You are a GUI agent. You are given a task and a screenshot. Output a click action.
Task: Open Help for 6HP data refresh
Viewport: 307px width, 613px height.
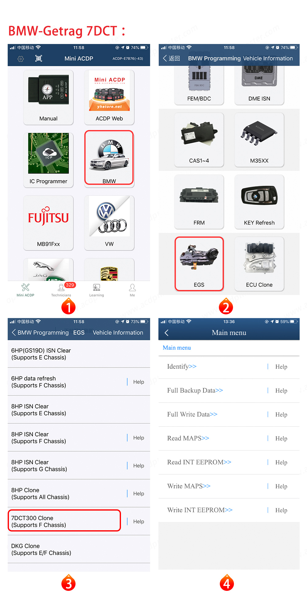(138, 382)
